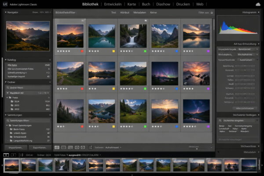264x176 pixels.
Task: Select Alle Fotos in the catalog
Action: (x=28, y=65)
